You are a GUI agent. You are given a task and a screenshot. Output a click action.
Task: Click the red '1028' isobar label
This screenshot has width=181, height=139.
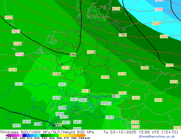coord(156,23)
